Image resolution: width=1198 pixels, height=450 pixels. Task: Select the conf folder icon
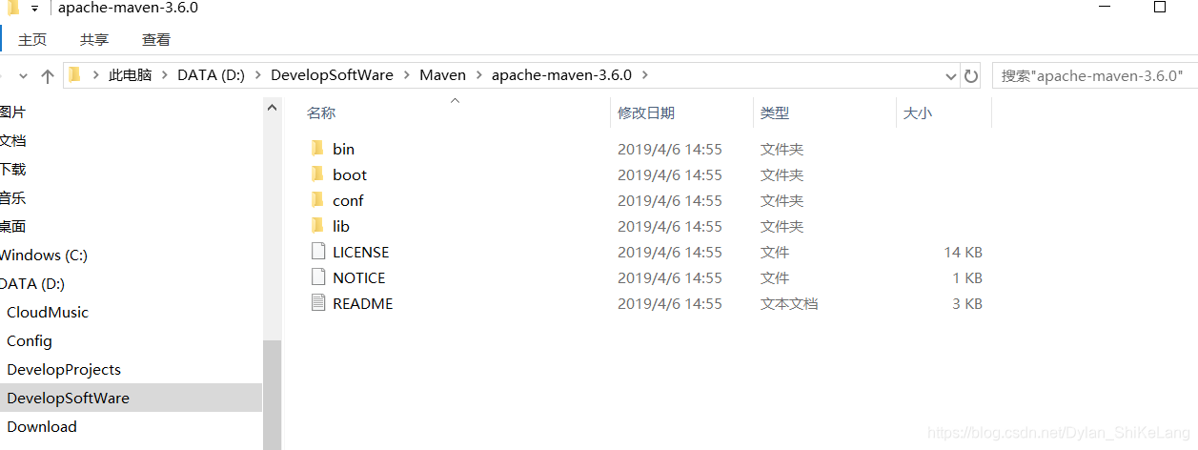pyautogui.click(x=317, y=200)
